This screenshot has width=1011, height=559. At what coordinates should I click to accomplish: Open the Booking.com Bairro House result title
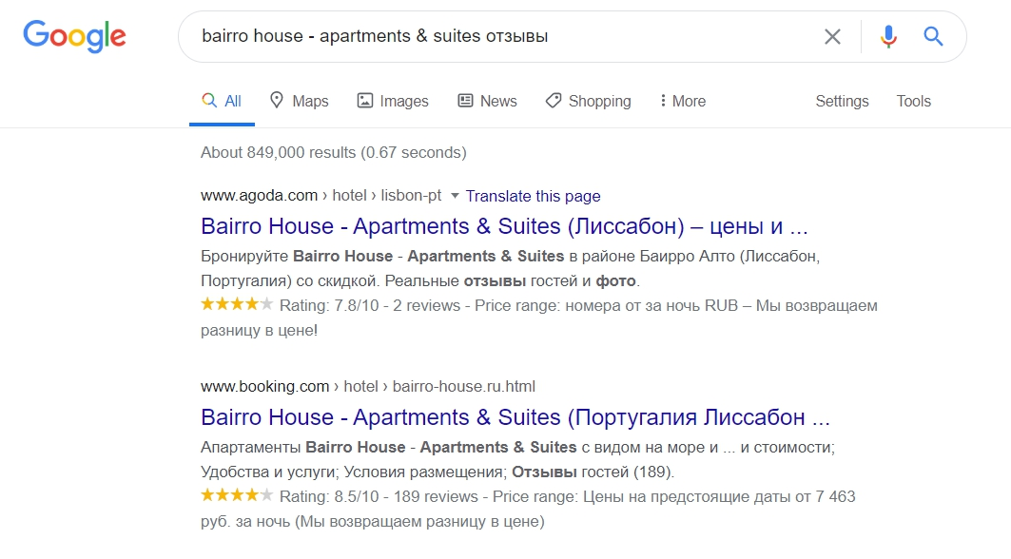[515, 417]
